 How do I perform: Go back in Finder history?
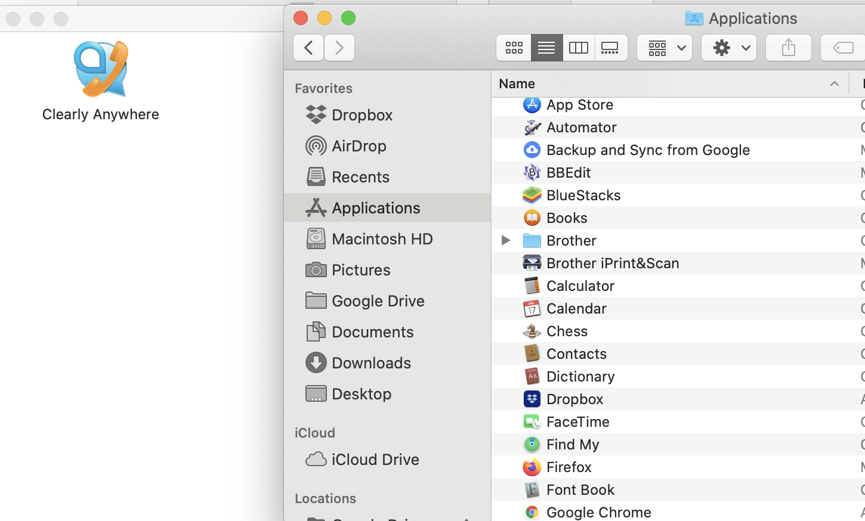tap(308, 48)
